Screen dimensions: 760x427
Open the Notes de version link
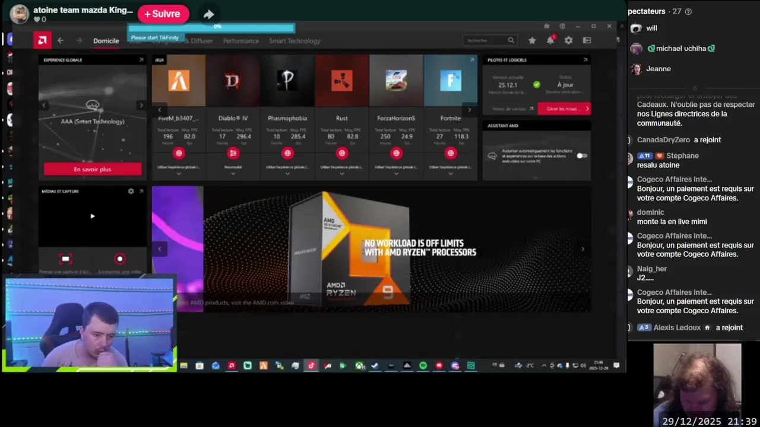coord(513,109)
